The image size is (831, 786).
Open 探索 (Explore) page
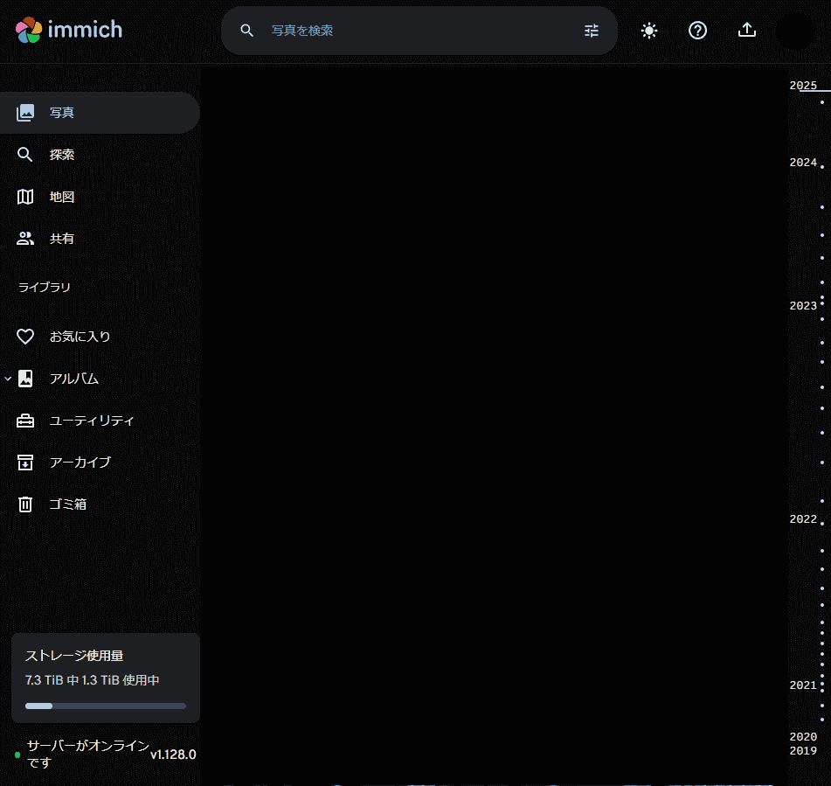point(61,155)
